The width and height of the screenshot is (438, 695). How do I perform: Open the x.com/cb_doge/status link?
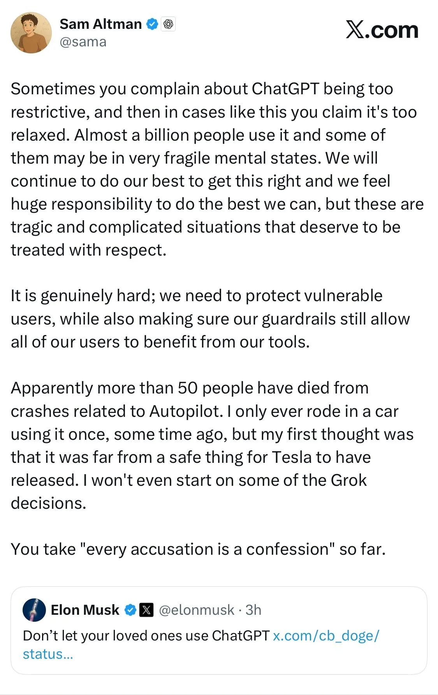pos(325,636)
